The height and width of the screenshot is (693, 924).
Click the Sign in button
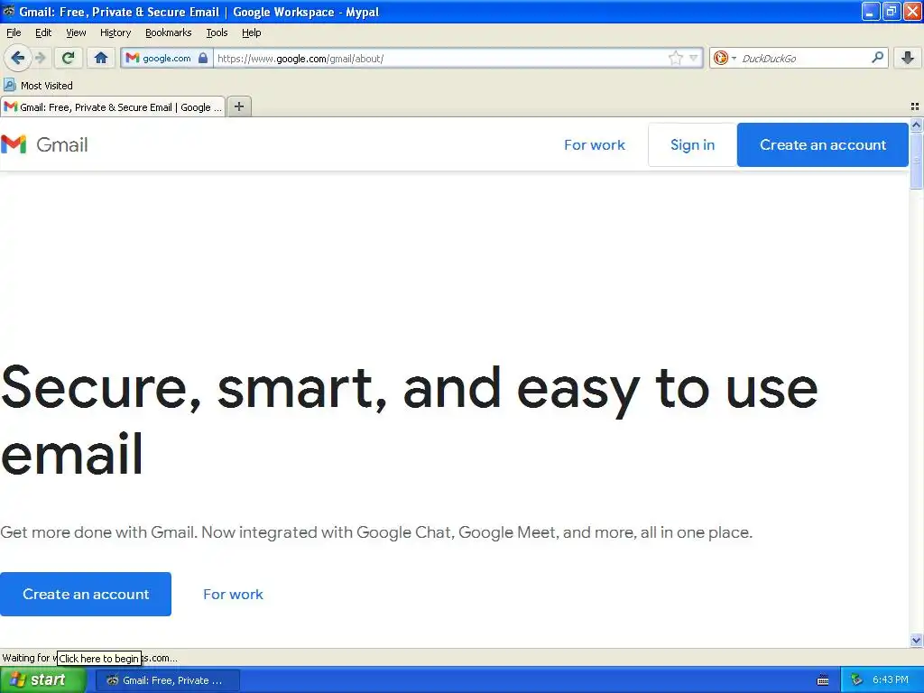(692, 145)
